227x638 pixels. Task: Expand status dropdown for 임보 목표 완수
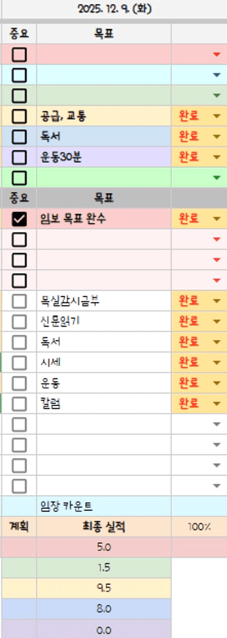(217, 219)
